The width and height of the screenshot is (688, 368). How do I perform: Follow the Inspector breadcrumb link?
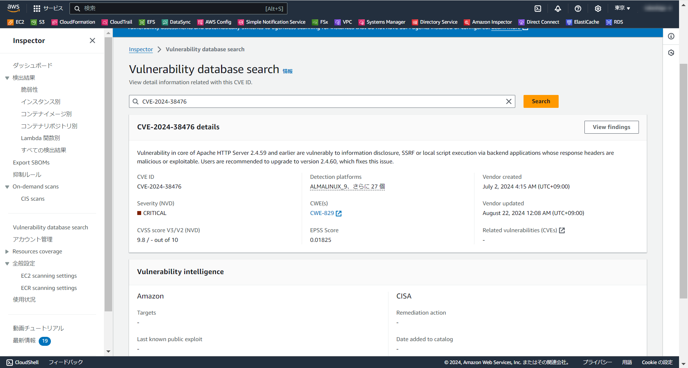(141, 49)
